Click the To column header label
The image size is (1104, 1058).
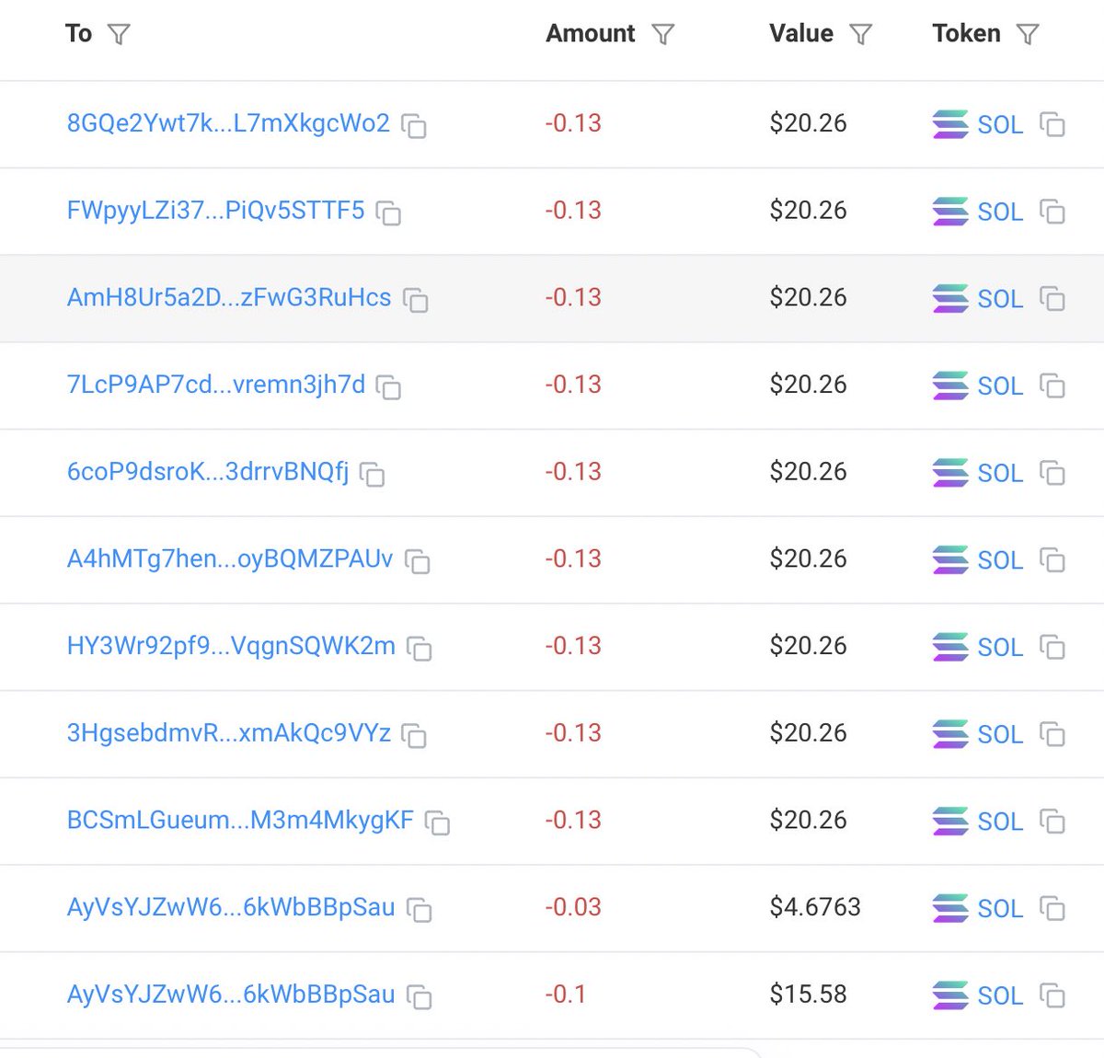pyautogui.click(x=79, y=34)
